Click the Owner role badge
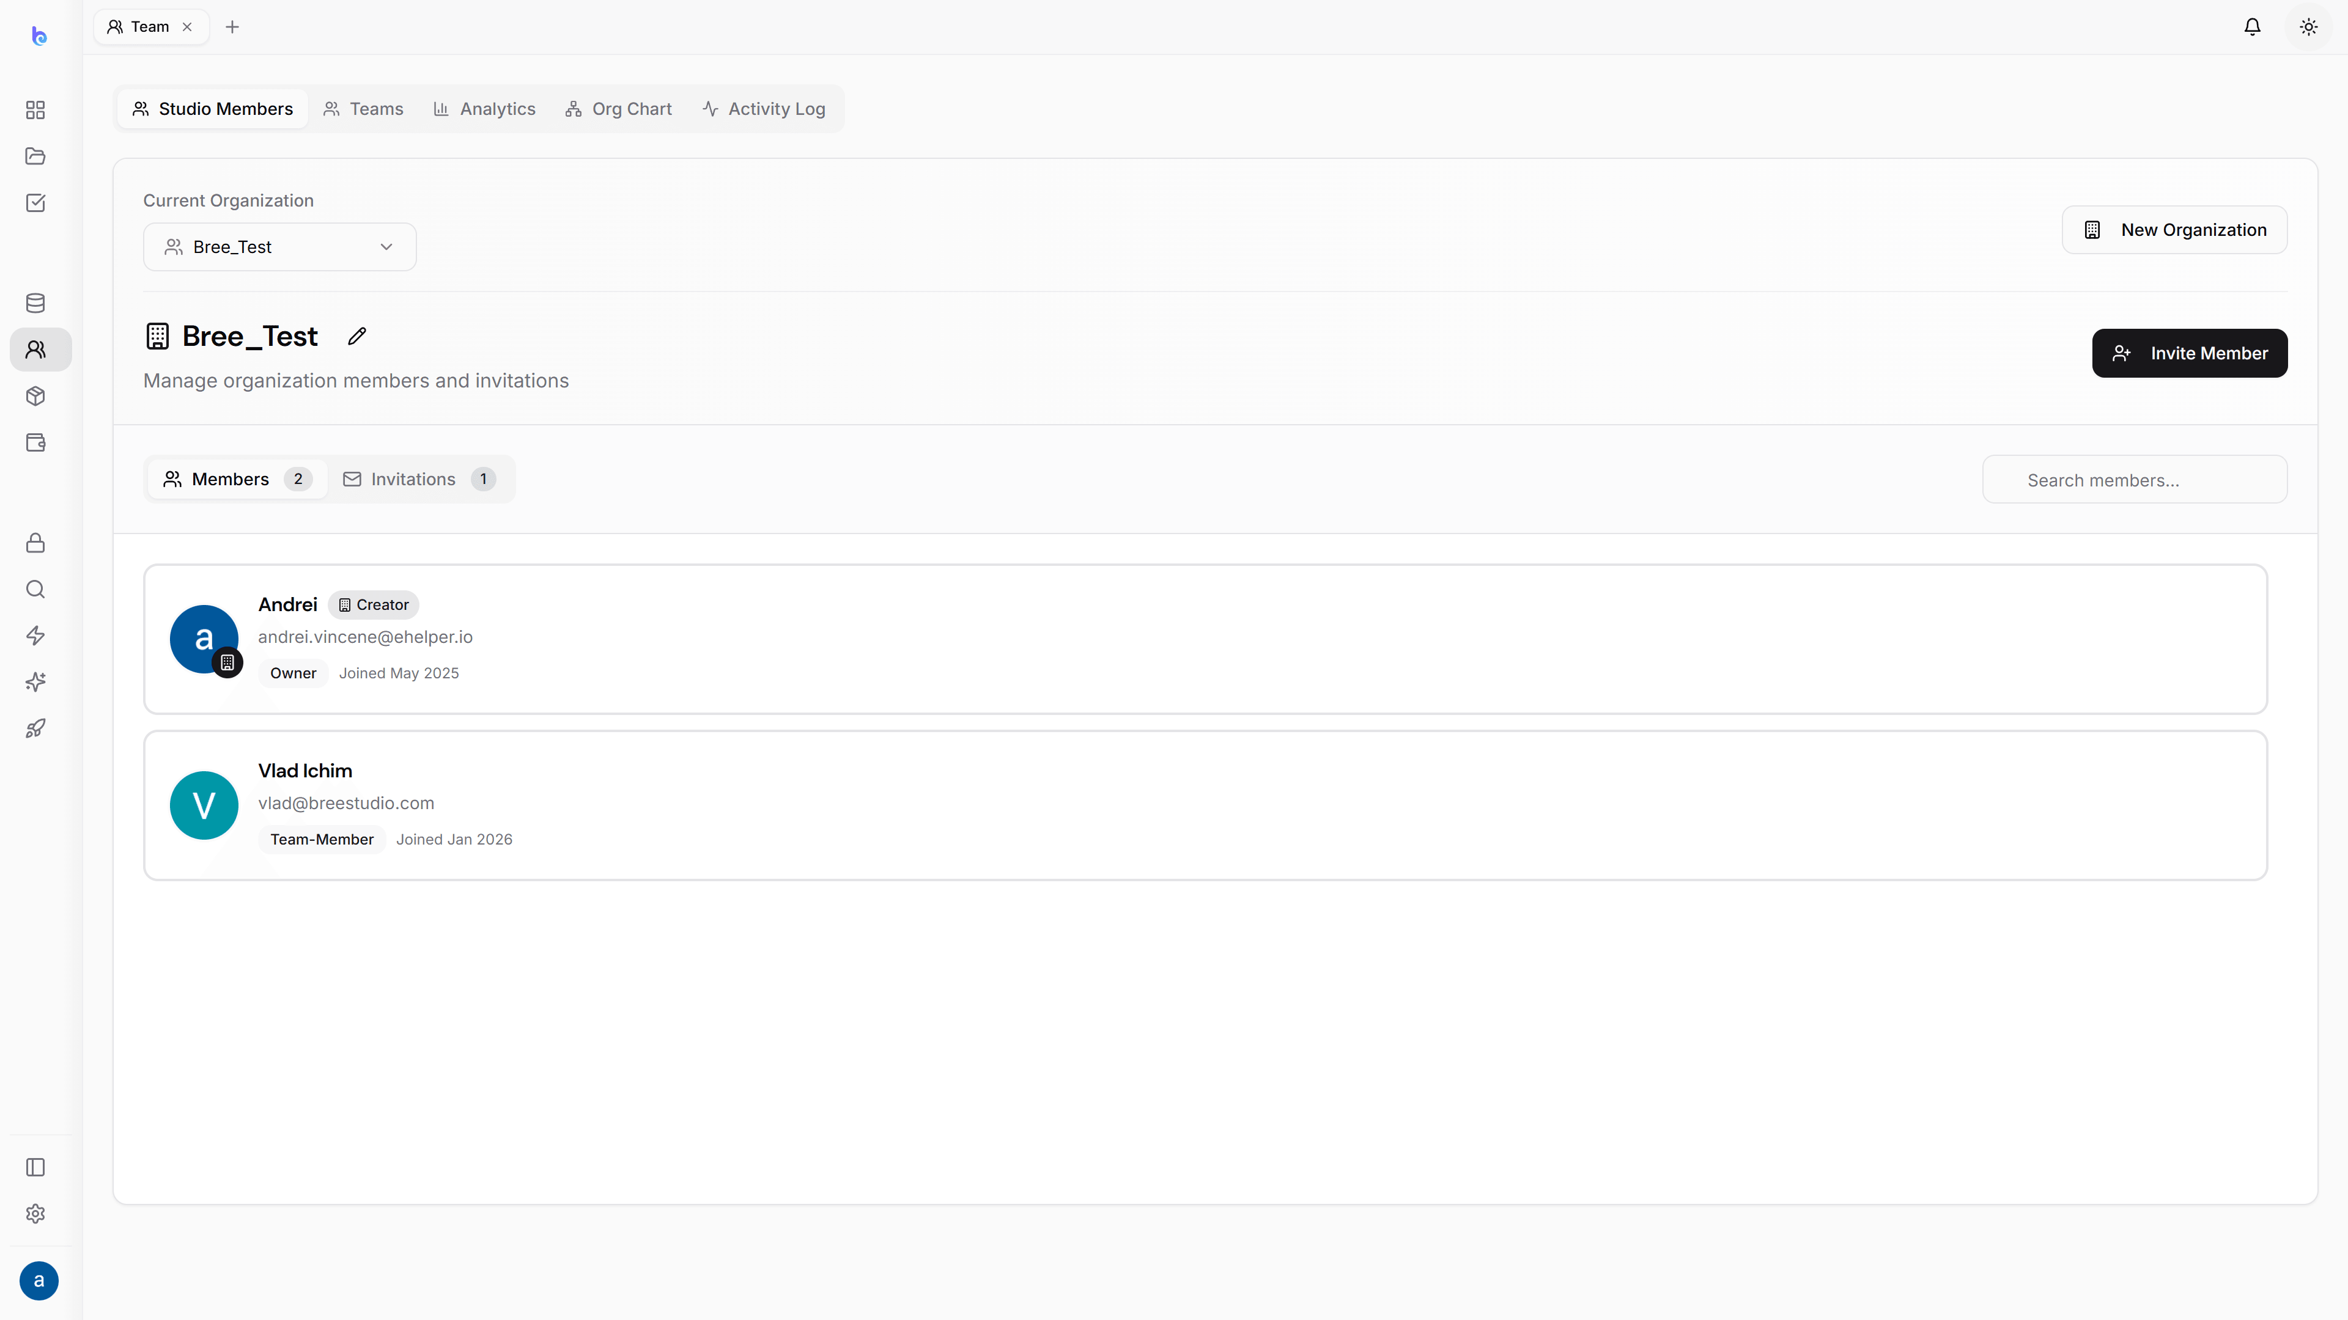Image resolution: width=2348 pixels, height=1320 pixels. [x=293, y=673]
